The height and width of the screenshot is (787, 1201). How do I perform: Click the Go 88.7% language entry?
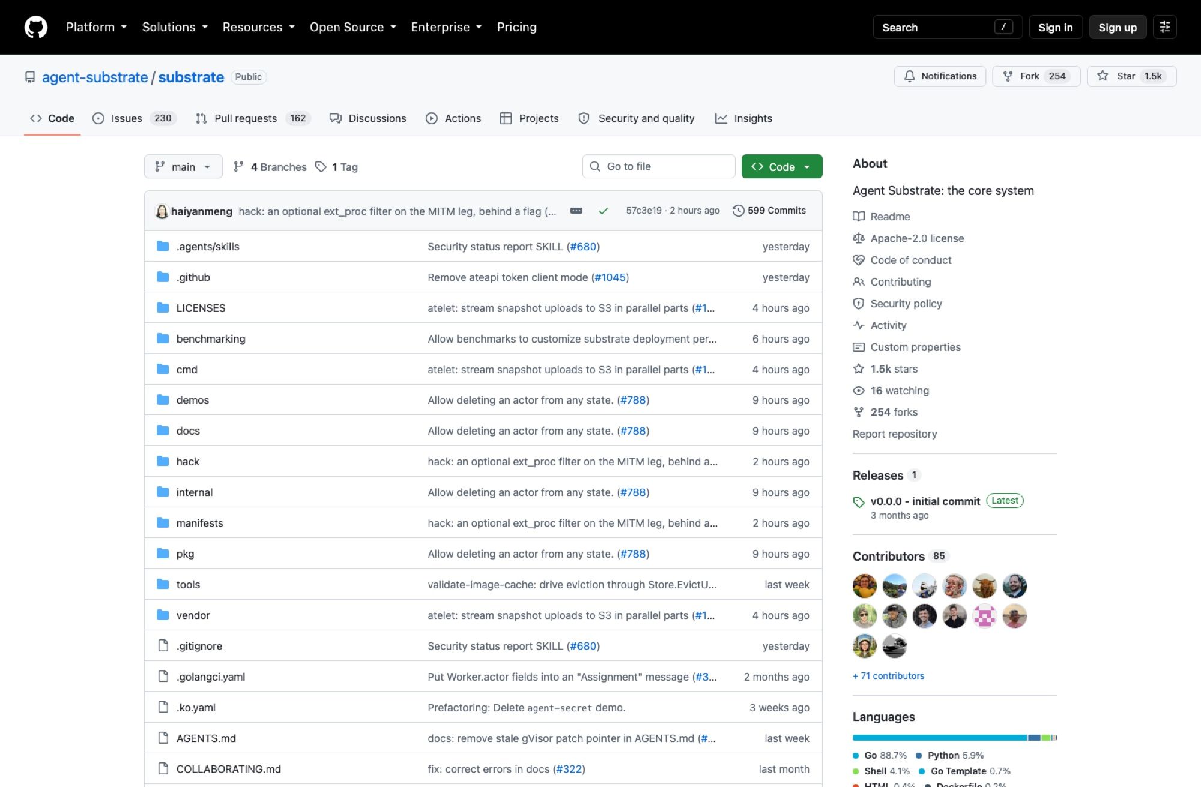(x=880, y=755)
